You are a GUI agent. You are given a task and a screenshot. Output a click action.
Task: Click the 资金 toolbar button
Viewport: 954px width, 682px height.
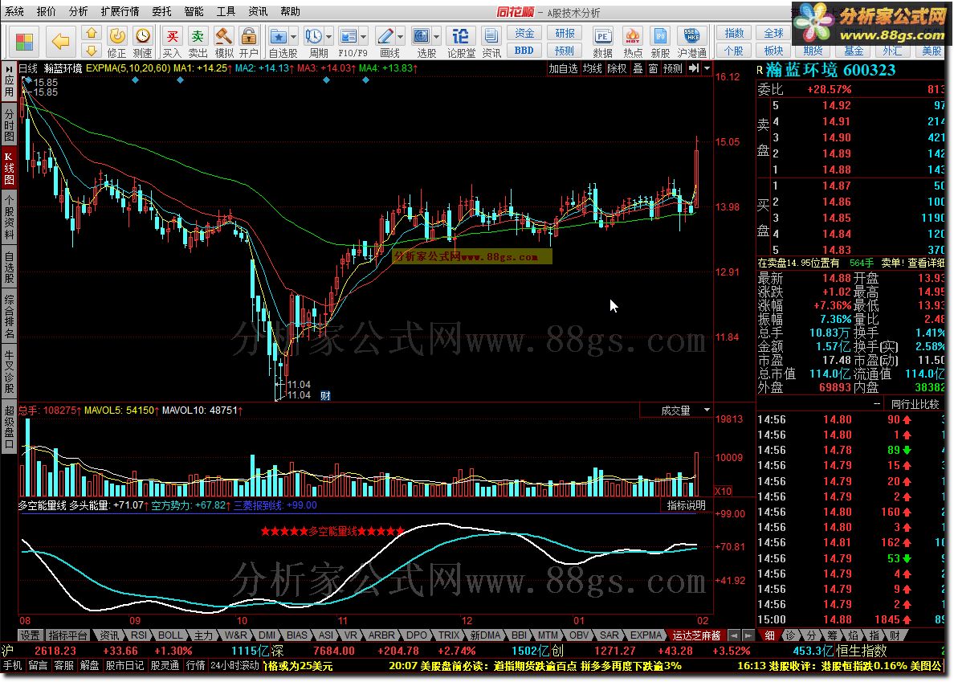pos(524,33)
